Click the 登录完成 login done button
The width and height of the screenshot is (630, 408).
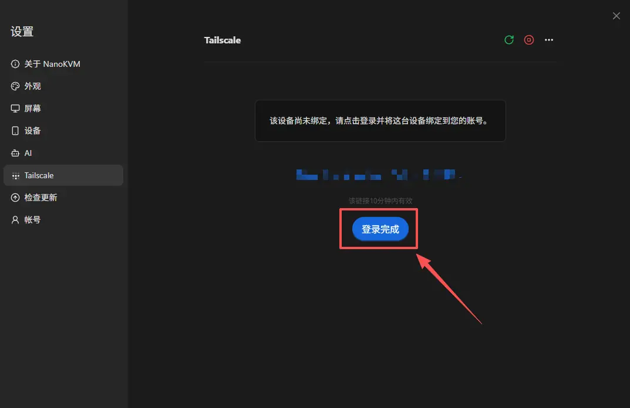(x=380, y=229)
